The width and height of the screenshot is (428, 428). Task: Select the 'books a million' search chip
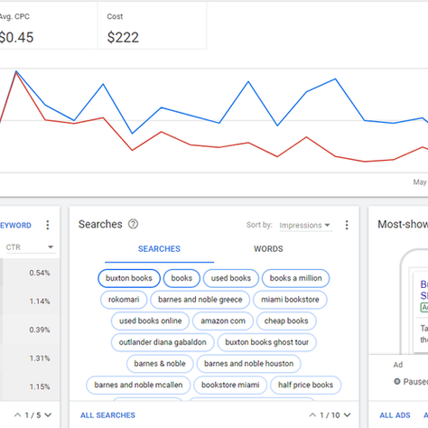[x=295, y=278]
